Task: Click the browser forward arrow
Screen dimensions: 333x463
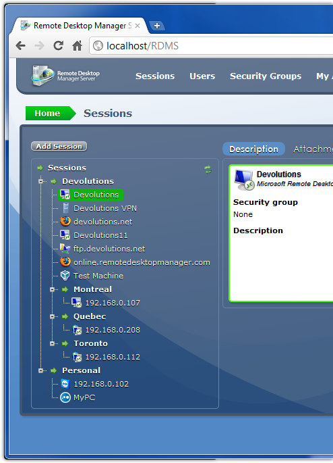Action: tap(39, 46)
